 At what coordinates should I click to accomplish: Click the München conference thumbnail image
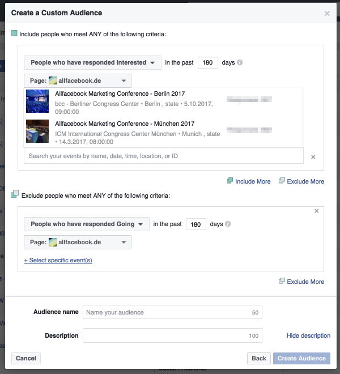37,131
